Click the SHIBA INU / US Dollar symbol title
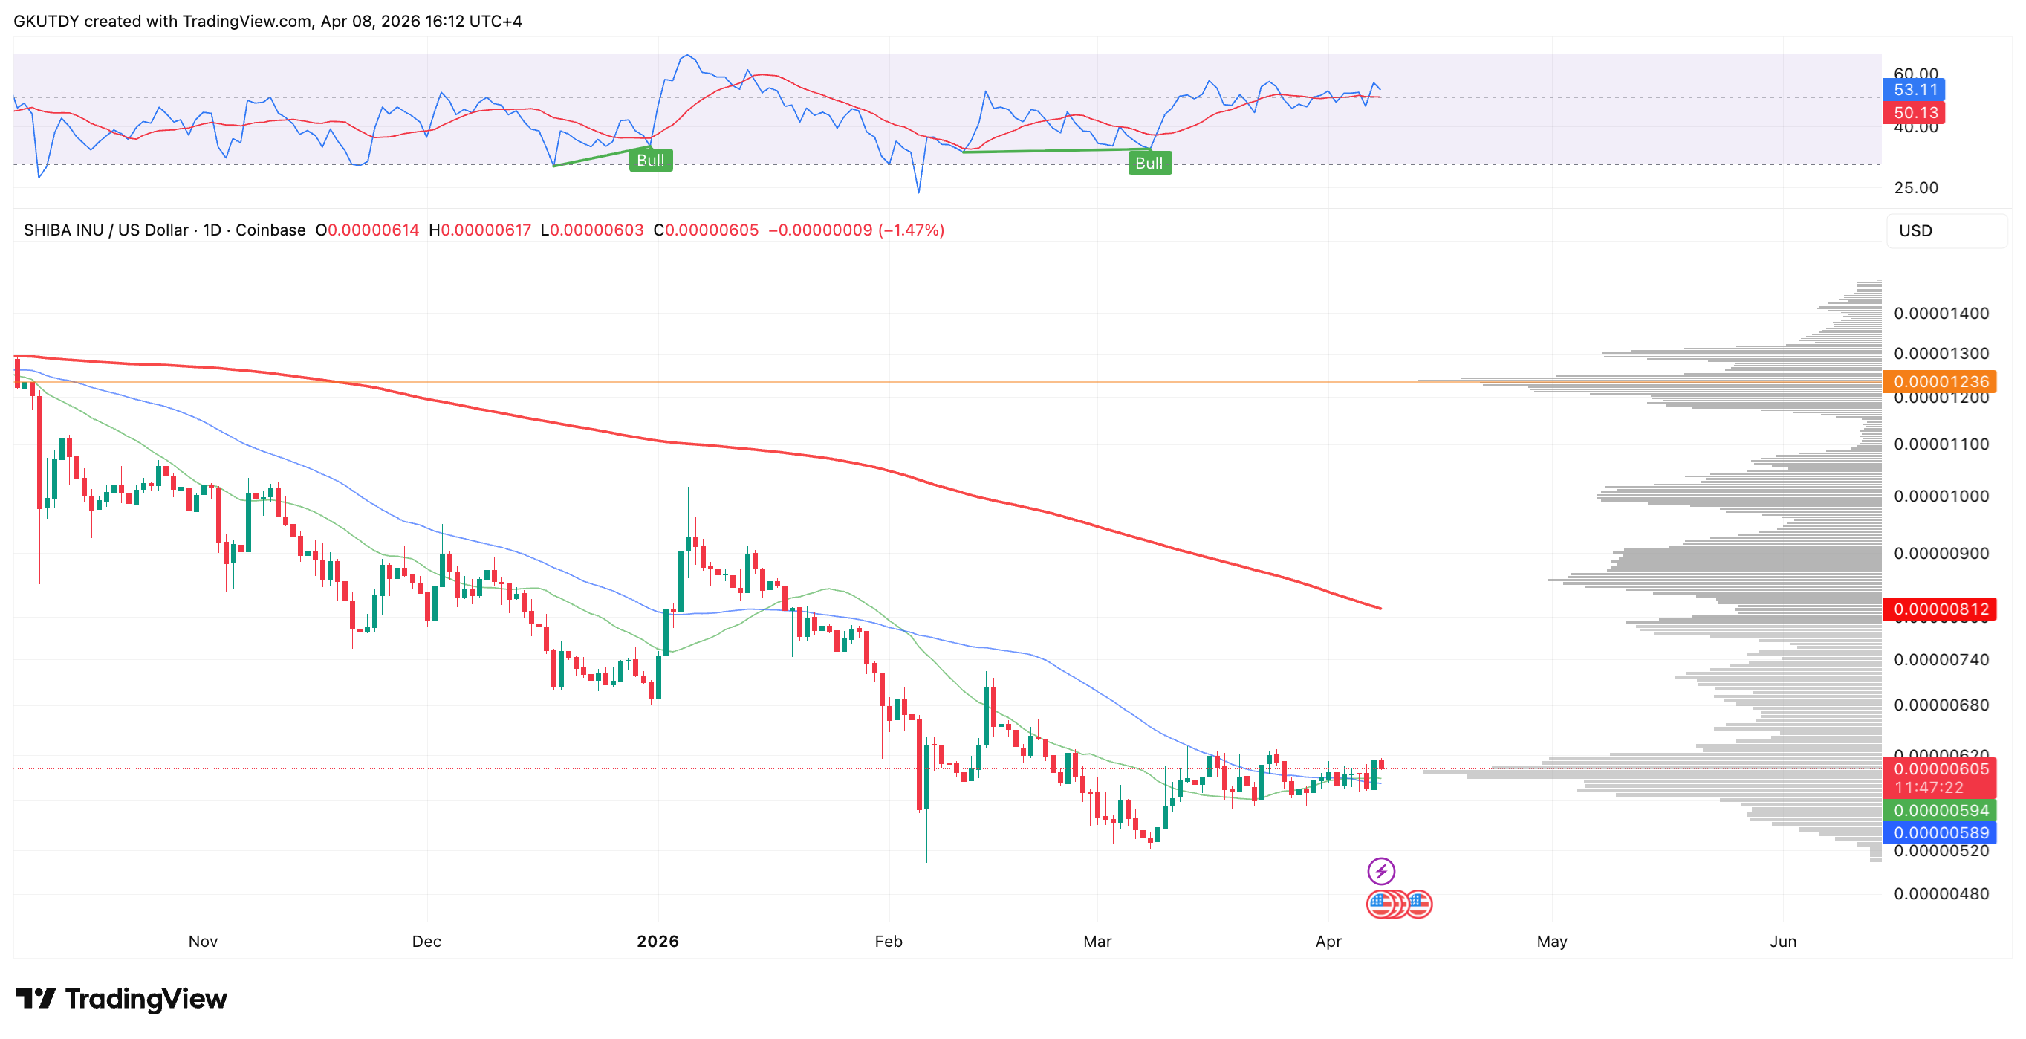Viewport: 2026px width, 1039px height. pos(105,230)
